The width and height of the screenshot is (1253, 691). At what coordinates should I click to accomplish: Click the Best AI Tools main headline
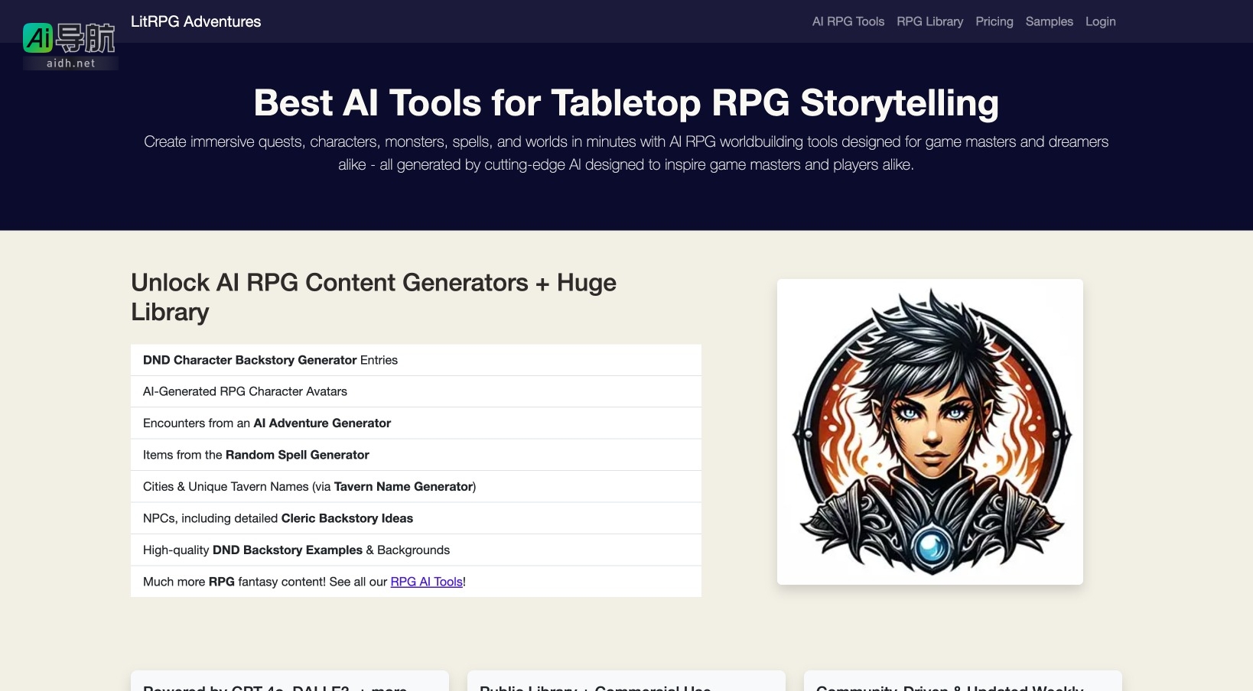point(626,103)
